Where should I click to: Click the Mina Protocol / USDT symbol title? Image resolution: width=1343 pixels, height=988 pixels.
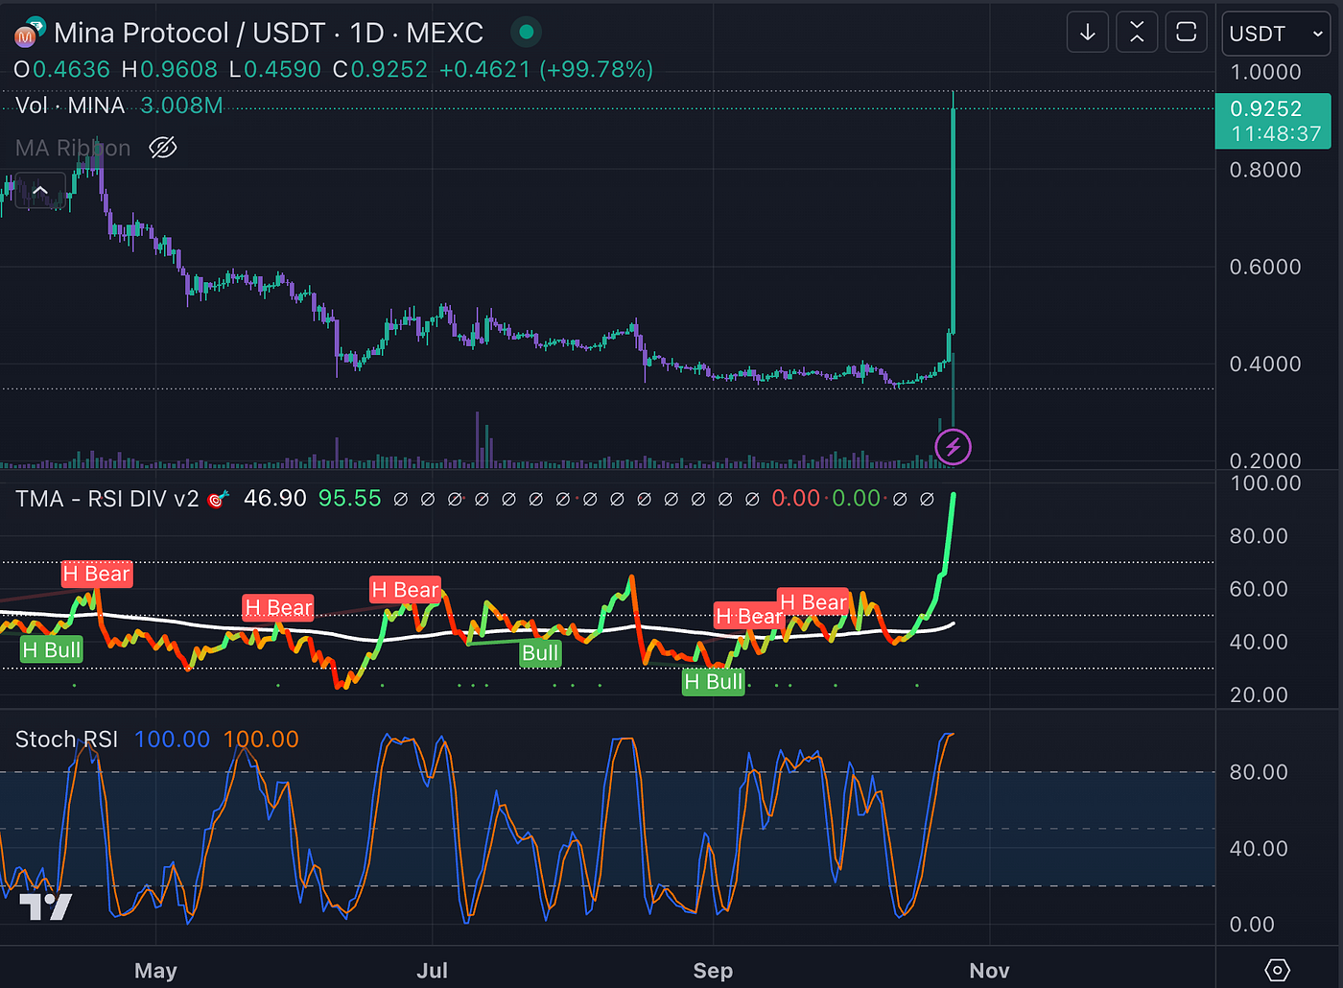[x=190, y=34]
